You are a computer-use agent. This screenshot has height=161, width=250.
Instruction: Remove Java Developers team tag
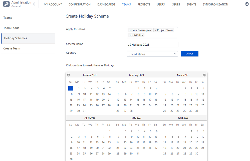130,30
